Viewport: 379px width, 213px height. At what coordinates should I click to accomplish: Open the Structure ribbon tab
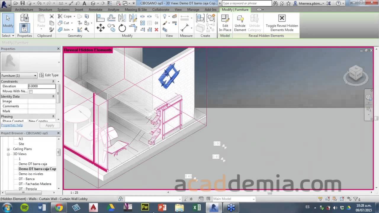(45, 9)
